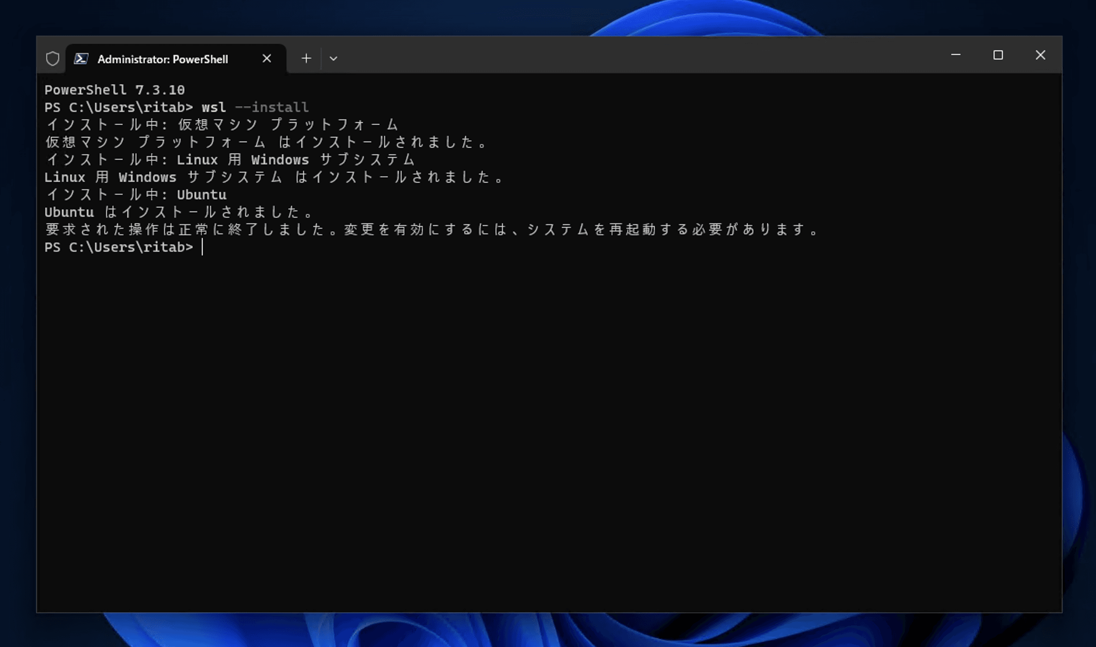Viewport: 1096px width, 647px height.
Task: Expand the new tab profile dropdown
Action: (333, 58)
